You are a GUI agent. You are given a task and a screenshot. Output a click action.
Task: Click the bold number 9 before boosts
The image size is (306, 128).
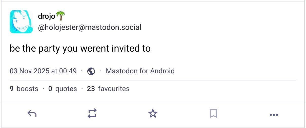coord(12,89)
